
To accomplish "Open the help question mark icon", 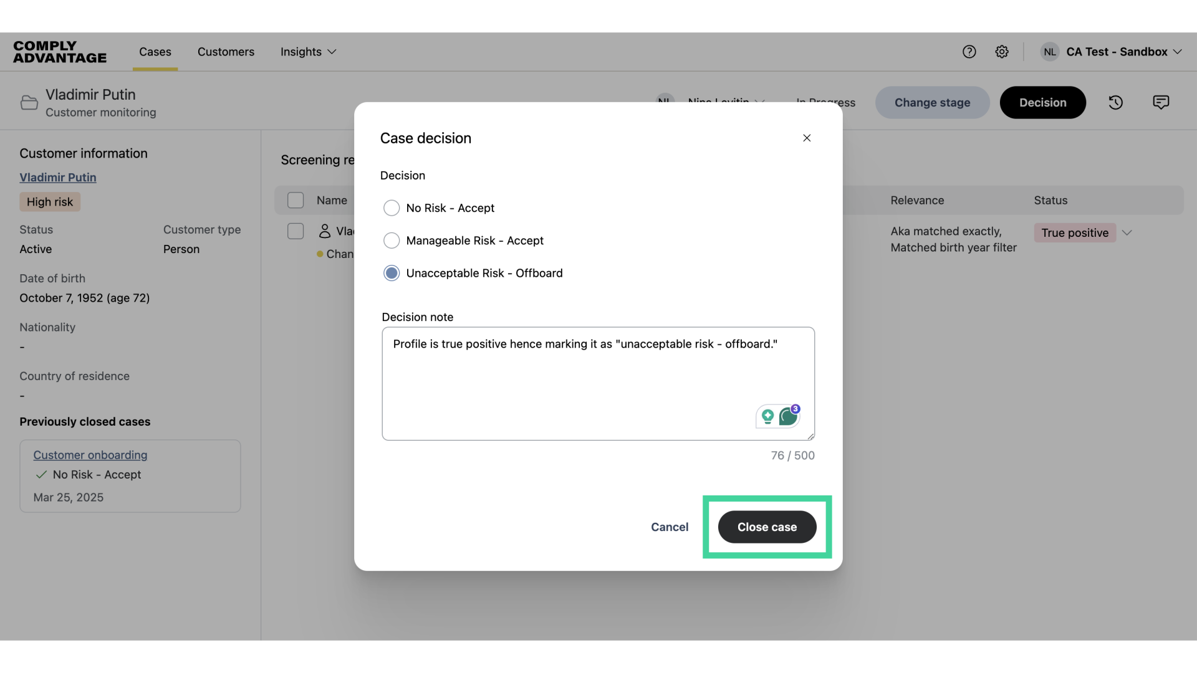I will coord(969,52).
